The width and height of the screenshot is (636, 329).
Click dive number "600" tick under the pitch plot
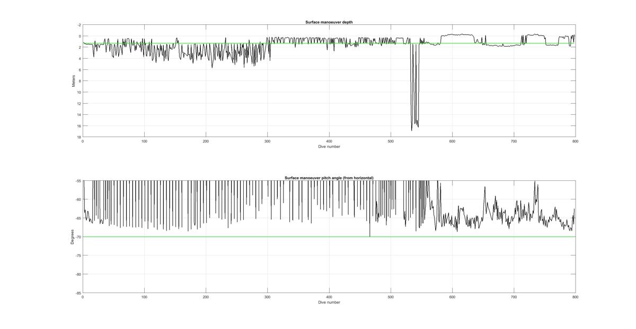(452, 297)
